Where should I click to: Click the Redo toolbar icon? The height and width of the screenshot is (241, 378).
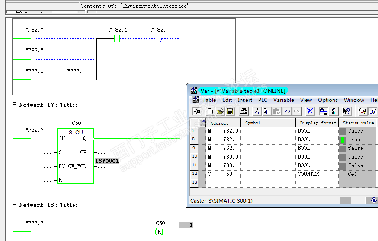coord(297,111)
